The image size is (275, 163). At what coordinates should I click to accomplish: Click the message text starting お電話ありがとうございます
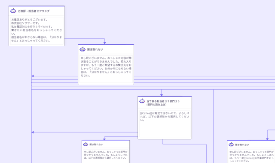(x=37, y=30)
